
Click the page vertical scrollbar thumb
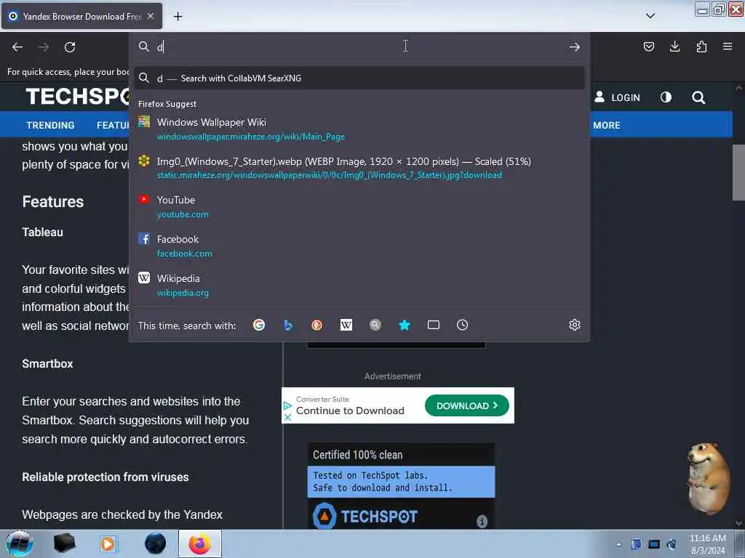[738, 172]
